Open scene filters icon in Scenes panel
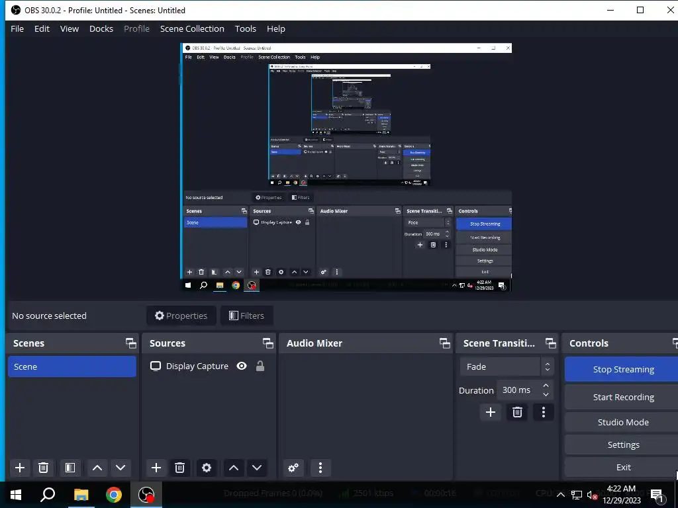This screenshot has height=508, width=678. tap(70, 468)
